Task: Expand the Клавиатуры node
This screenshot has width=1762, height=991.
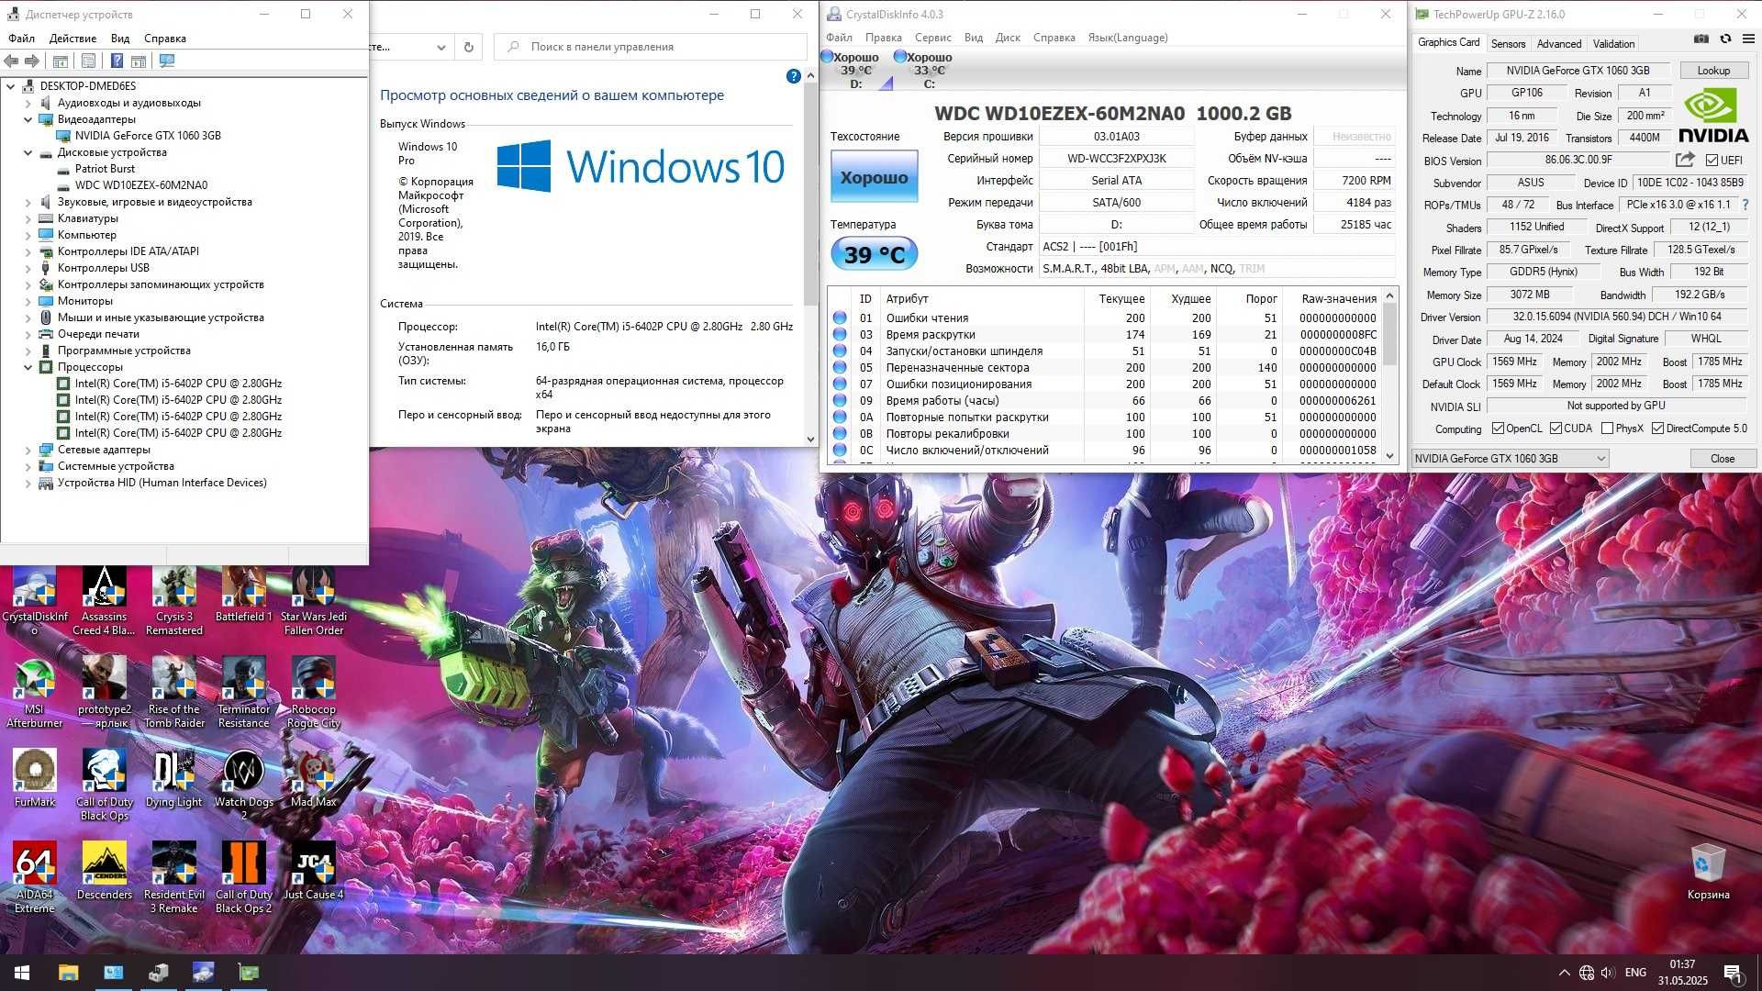Action: coord(28,218)
